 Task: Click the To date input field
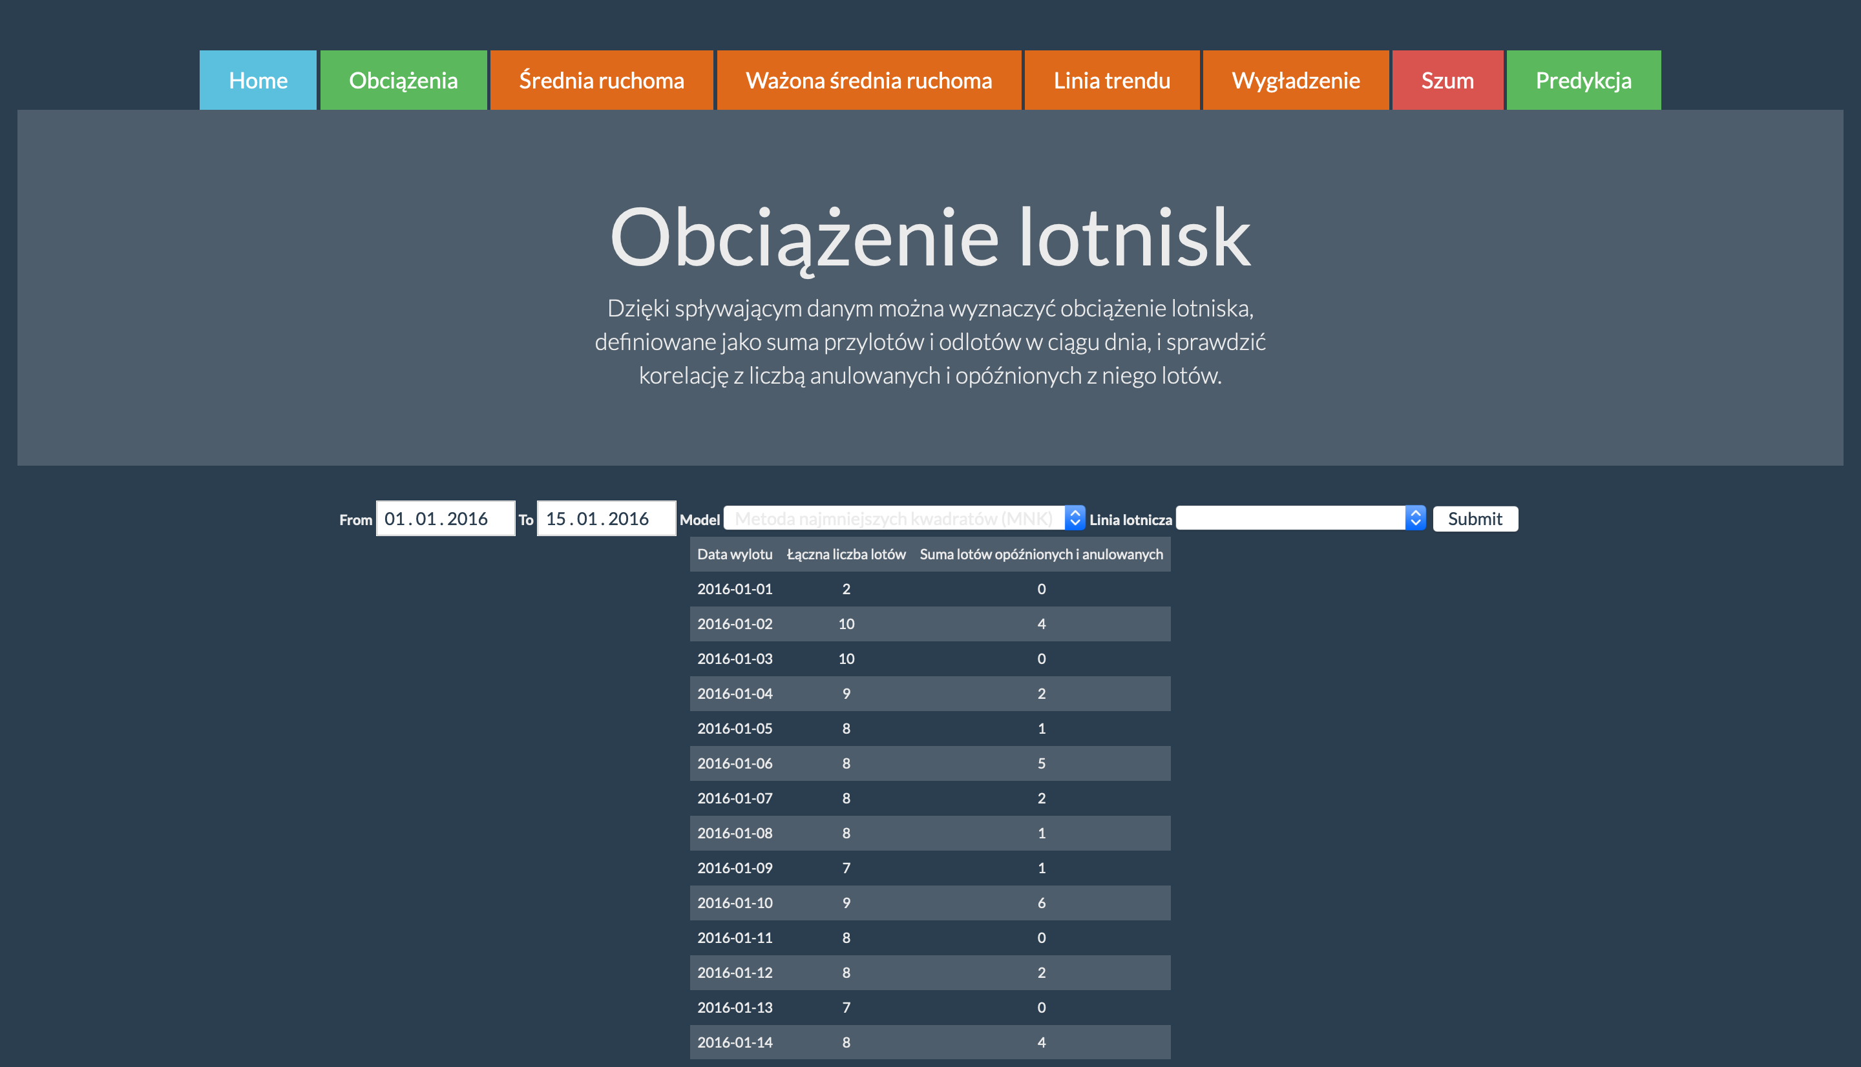point(605,519)
